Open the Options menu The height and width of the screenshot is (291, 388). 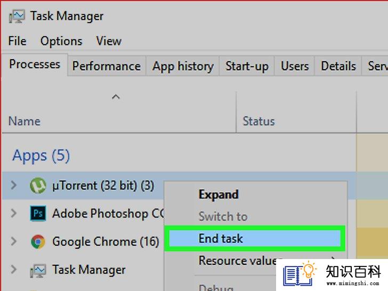[x=61, y=41]
